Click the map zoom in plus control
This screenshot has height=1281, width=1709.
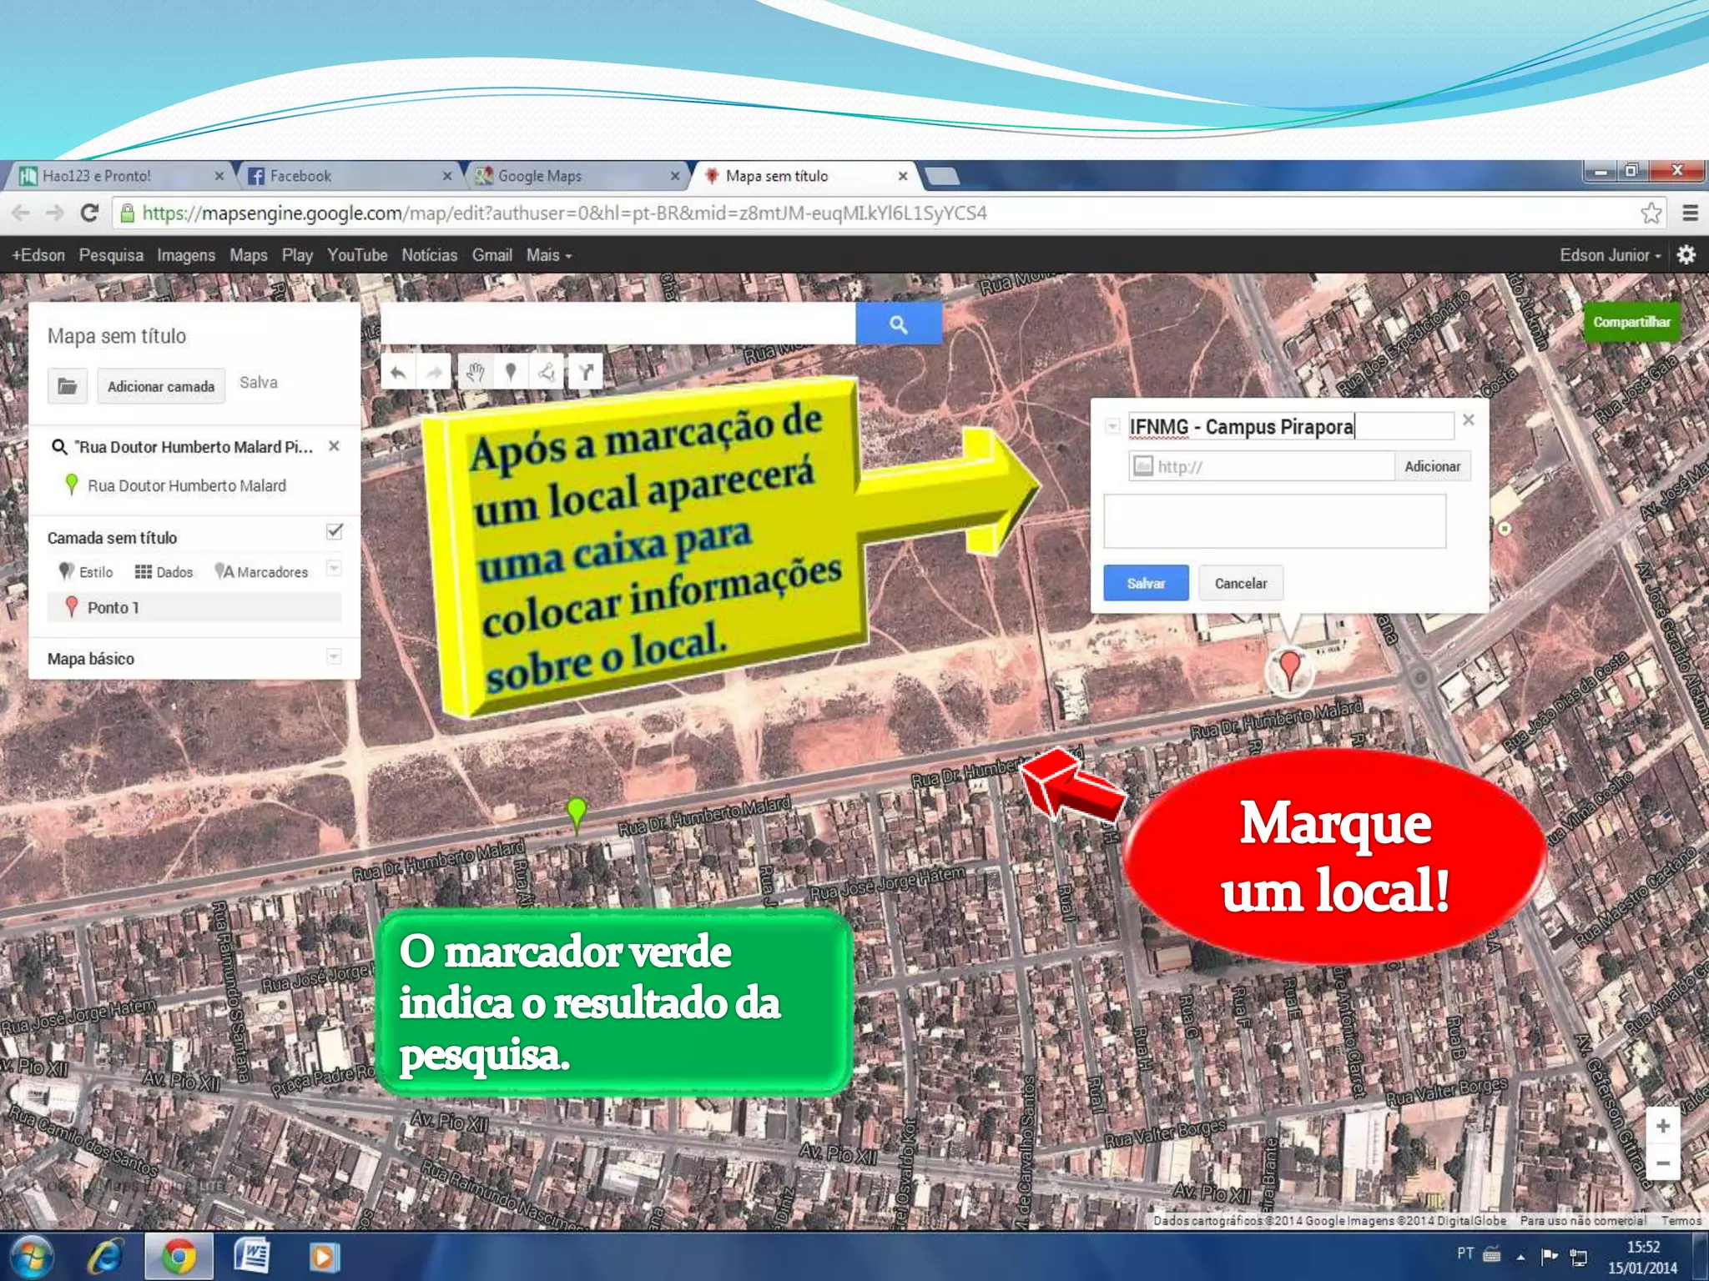point(1662,1126)
